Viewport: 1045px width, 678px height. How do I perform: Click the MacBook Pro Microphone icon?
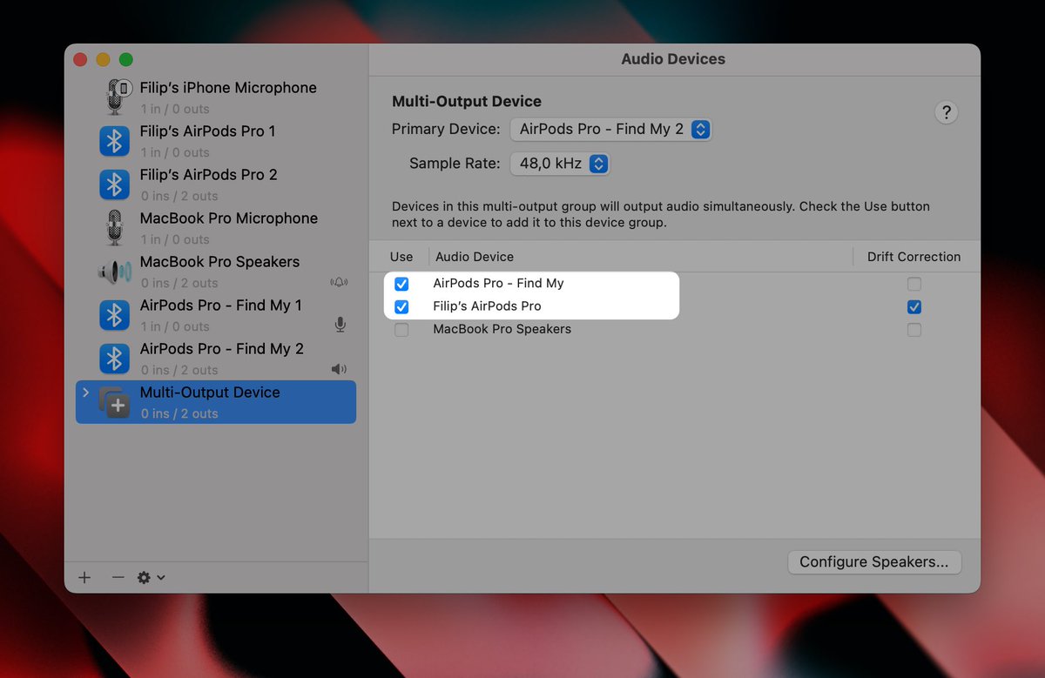click(x=115, y=227)
